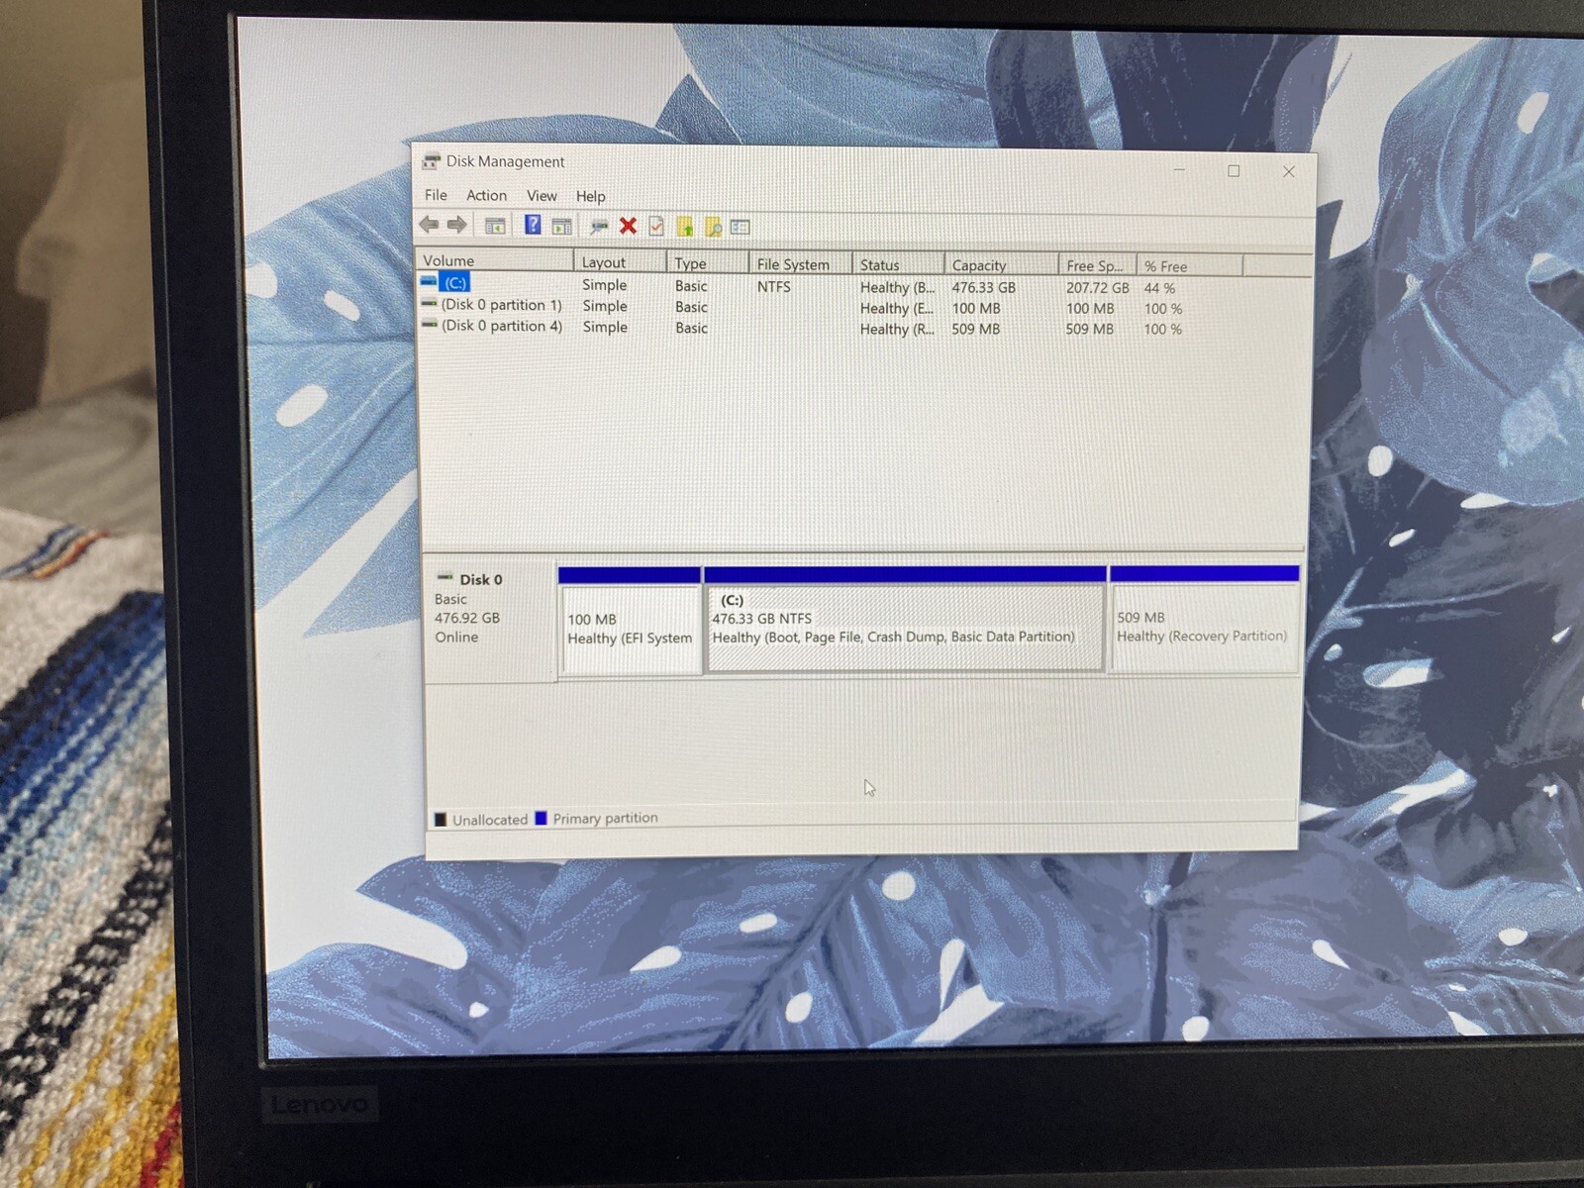Select the (C:) 476.33 GB NTFS partition block
Viewport: 1584px width, 1188px height.
(905, 620)
